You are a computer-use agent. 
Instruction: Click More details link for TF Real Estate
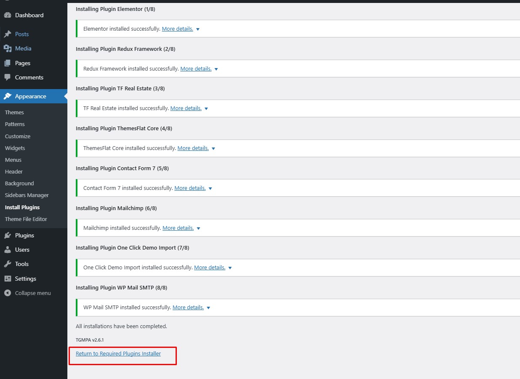point(186,108)
